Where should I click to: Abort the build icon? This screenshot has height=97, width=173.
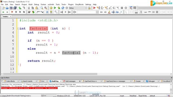click(x=67, y=8)
